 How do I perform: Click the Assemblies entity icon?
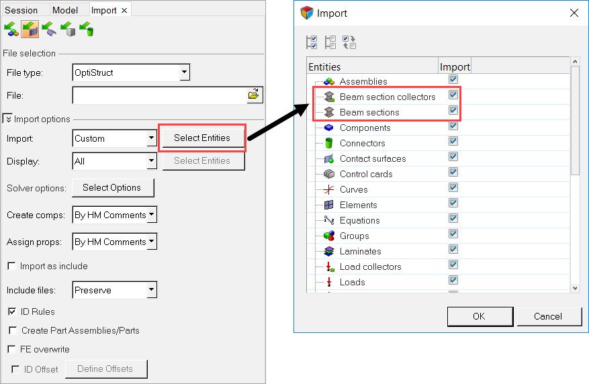click(x=329, y=81)
